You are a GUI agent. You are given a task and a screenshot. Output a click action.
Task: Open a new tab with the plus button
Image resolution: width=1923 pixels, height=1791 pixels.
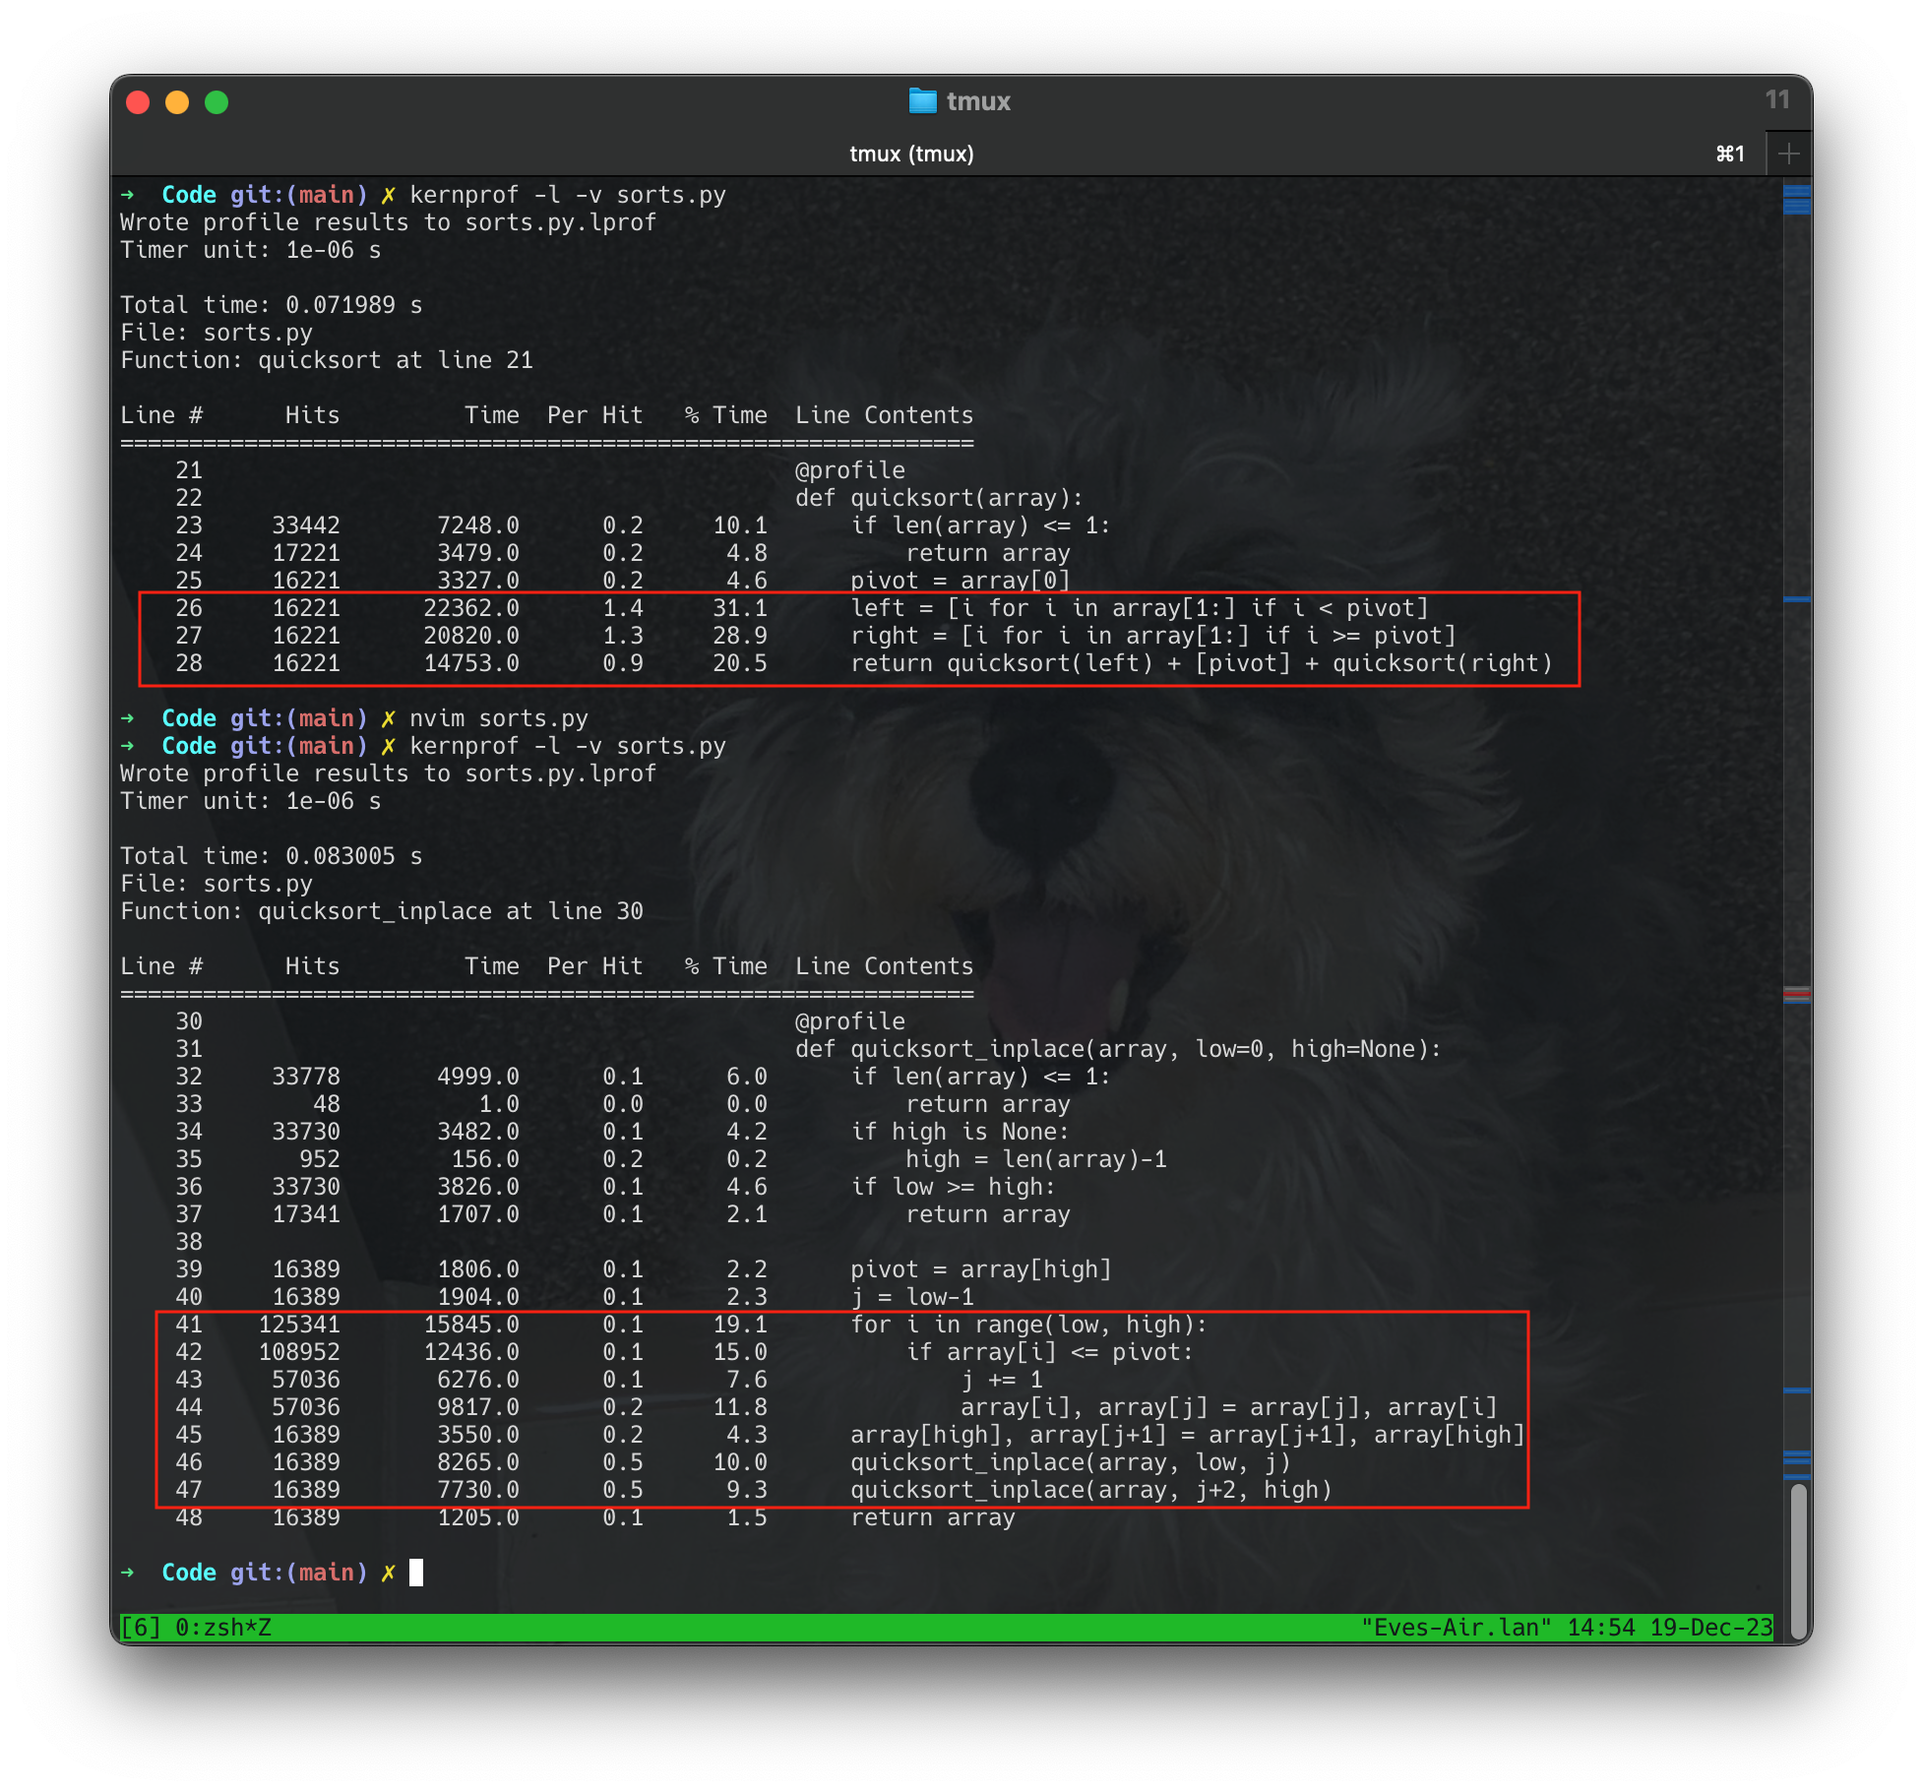pos(1790,154)
